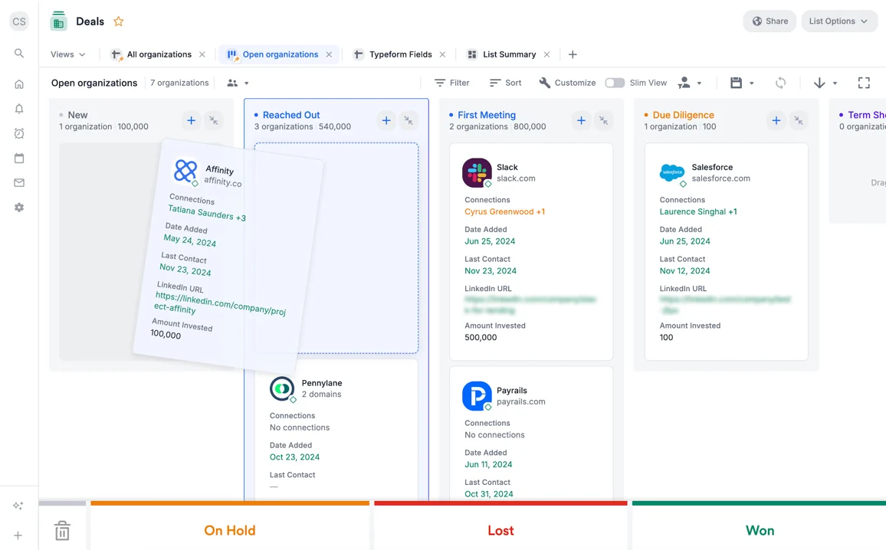Open the people group dropdown
886x550 pixels.
[238, 83]
